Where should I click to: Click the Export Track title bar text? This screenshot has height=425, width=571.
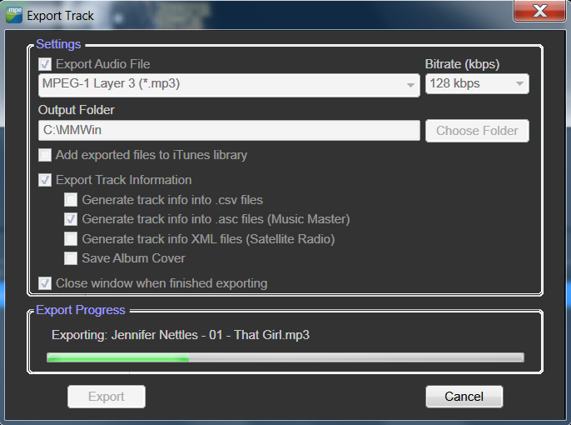[61, 15]
